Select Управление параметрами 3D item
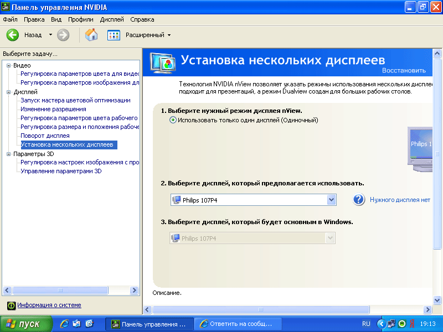Screen dimensions: 443x332 [61, 171]
